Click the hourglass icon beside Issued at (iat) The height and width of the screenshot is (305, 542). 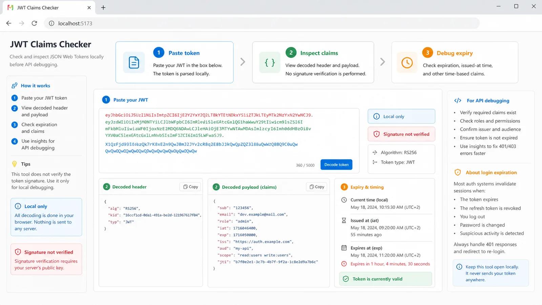pos(344,220)
